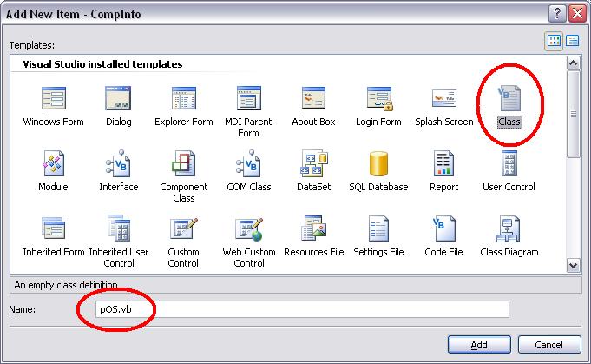The width and height of the screenshot is (591, 364).
Task: Click the templates list scrollbar thumb
Action: [x=574, y=114]
